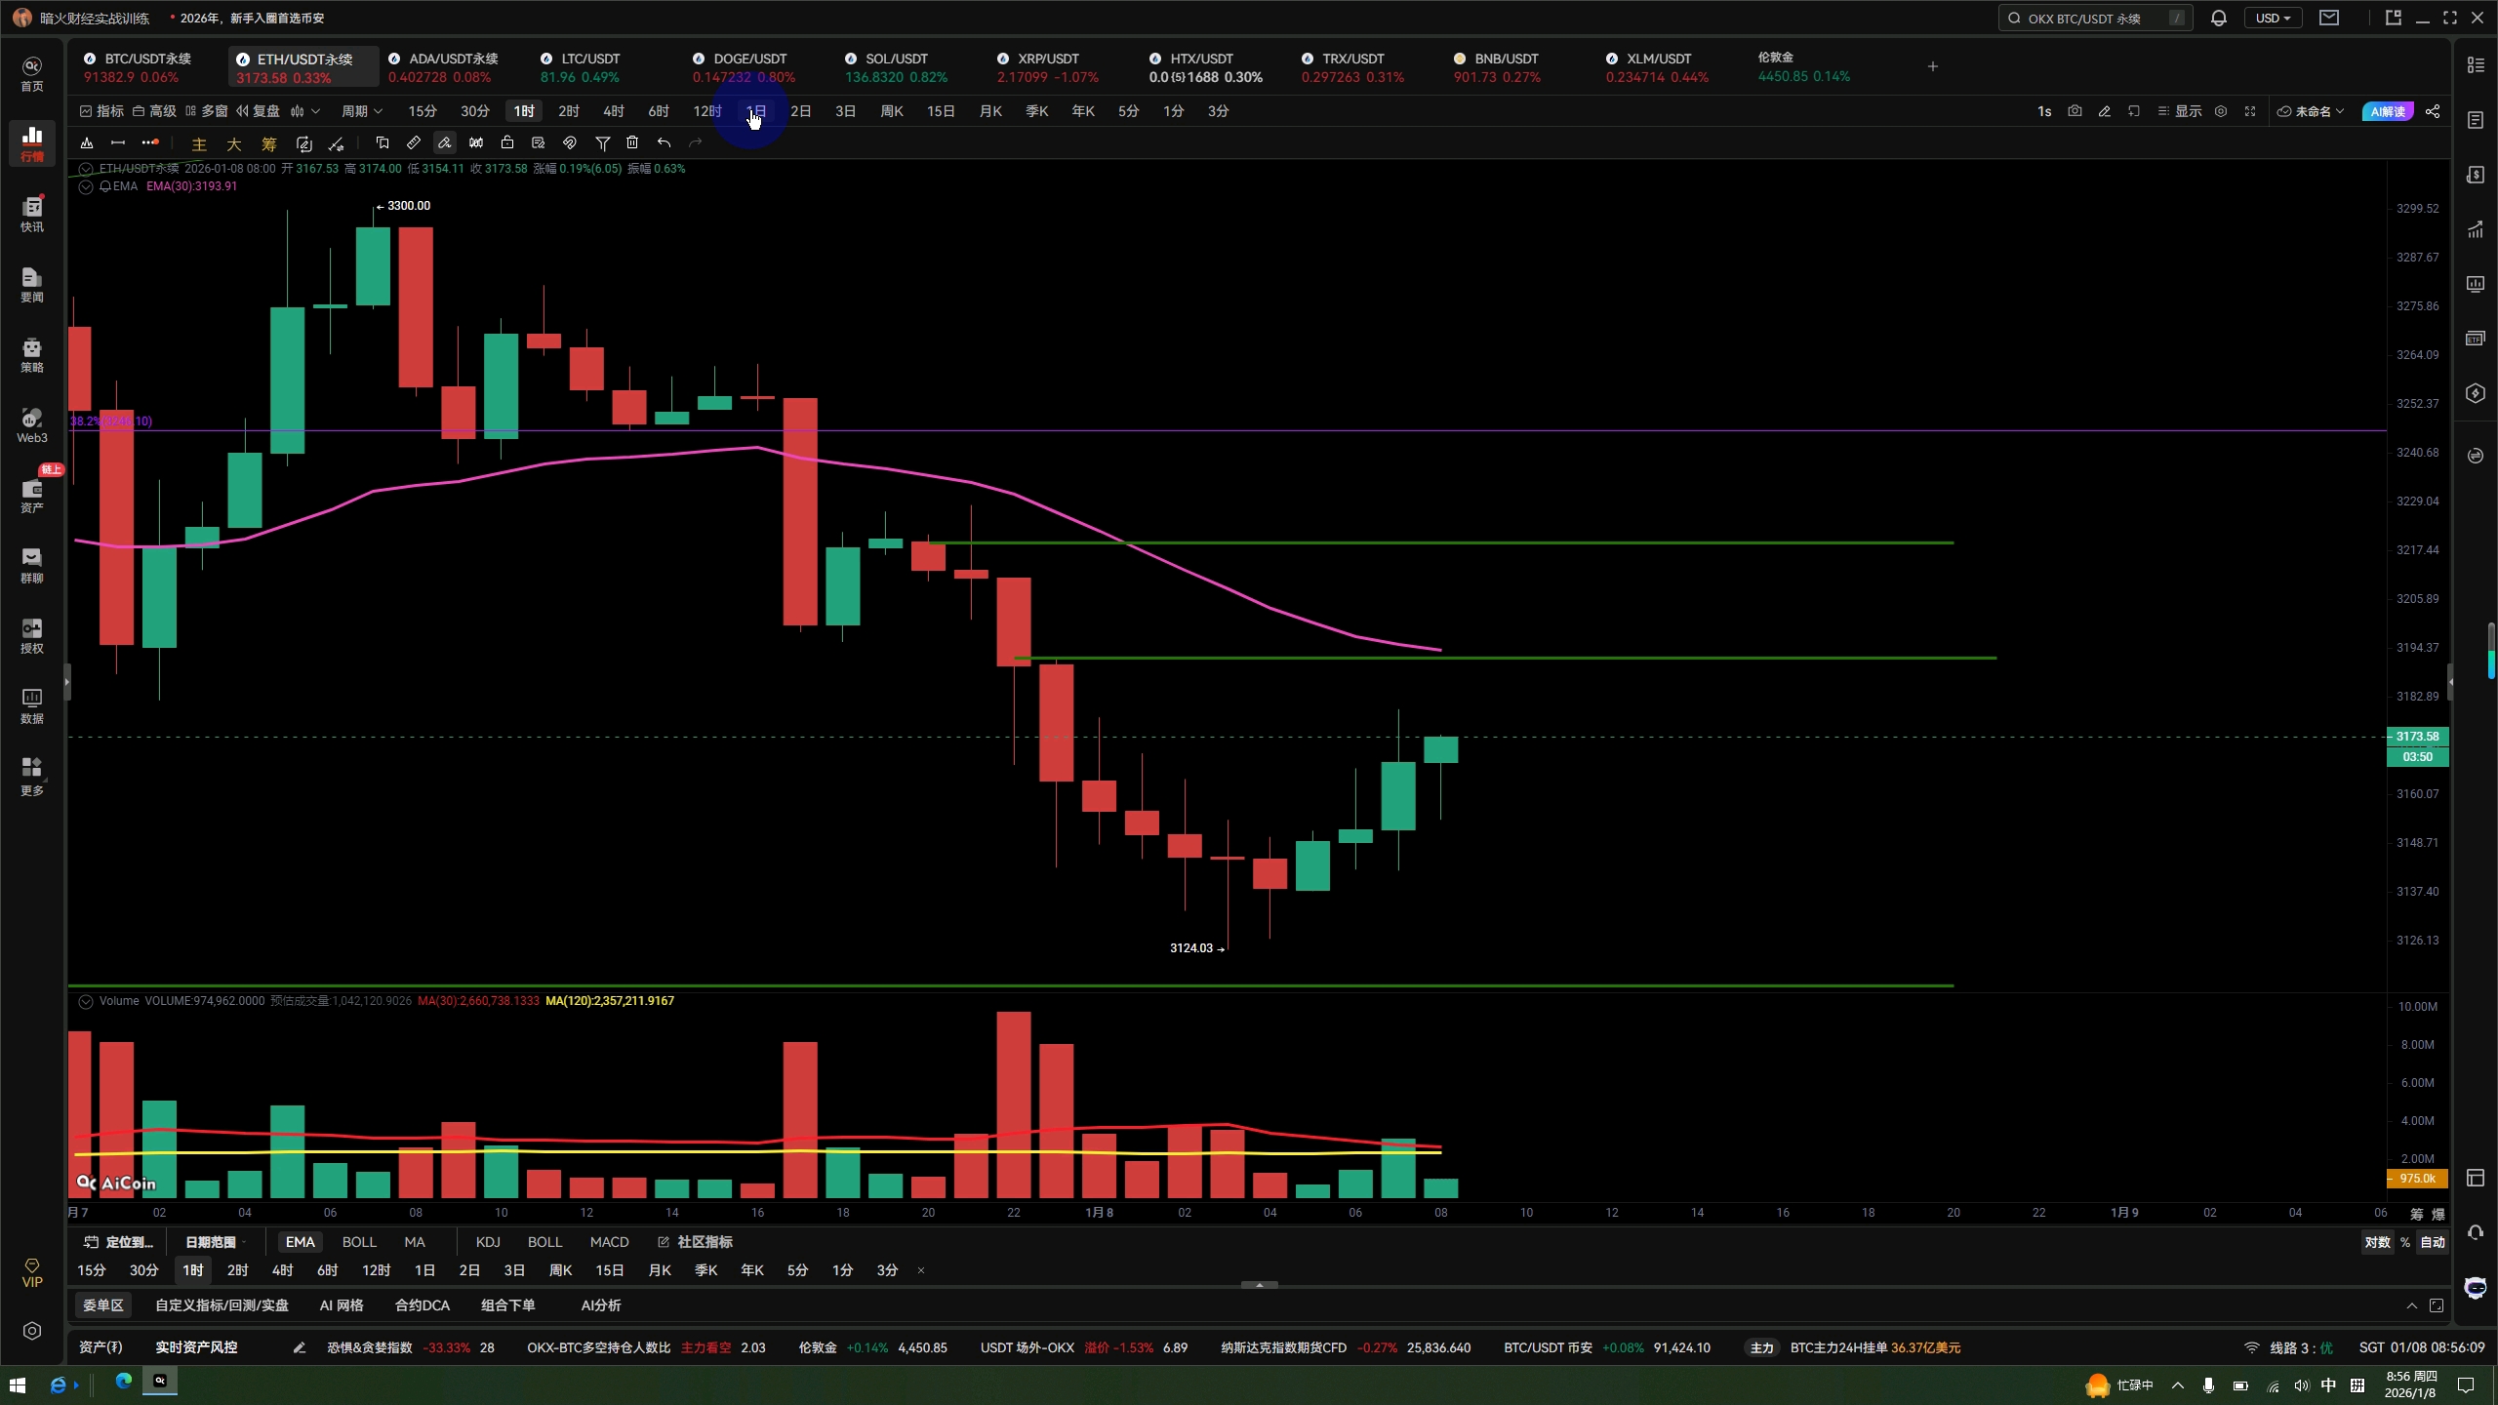Click the undo arrow in drawing toolbar

pyautogui.click(x=664, y=143)
